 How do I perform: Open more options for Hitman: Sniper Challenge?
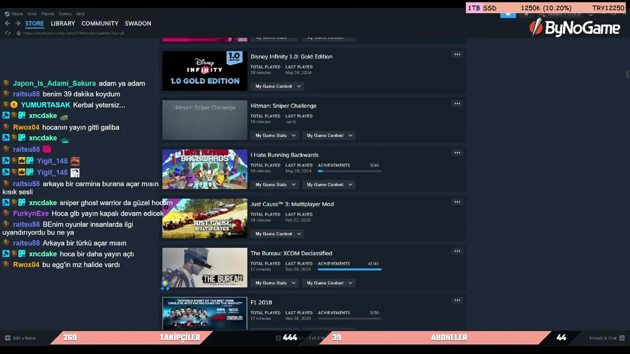click(x=457, y=104)
